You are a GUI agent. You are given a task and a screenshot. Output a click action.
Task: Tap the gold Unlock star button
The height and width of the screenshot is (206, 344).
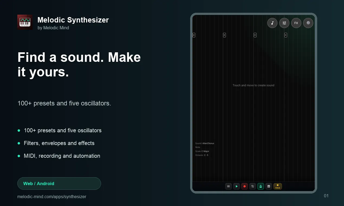pos(278,186)
